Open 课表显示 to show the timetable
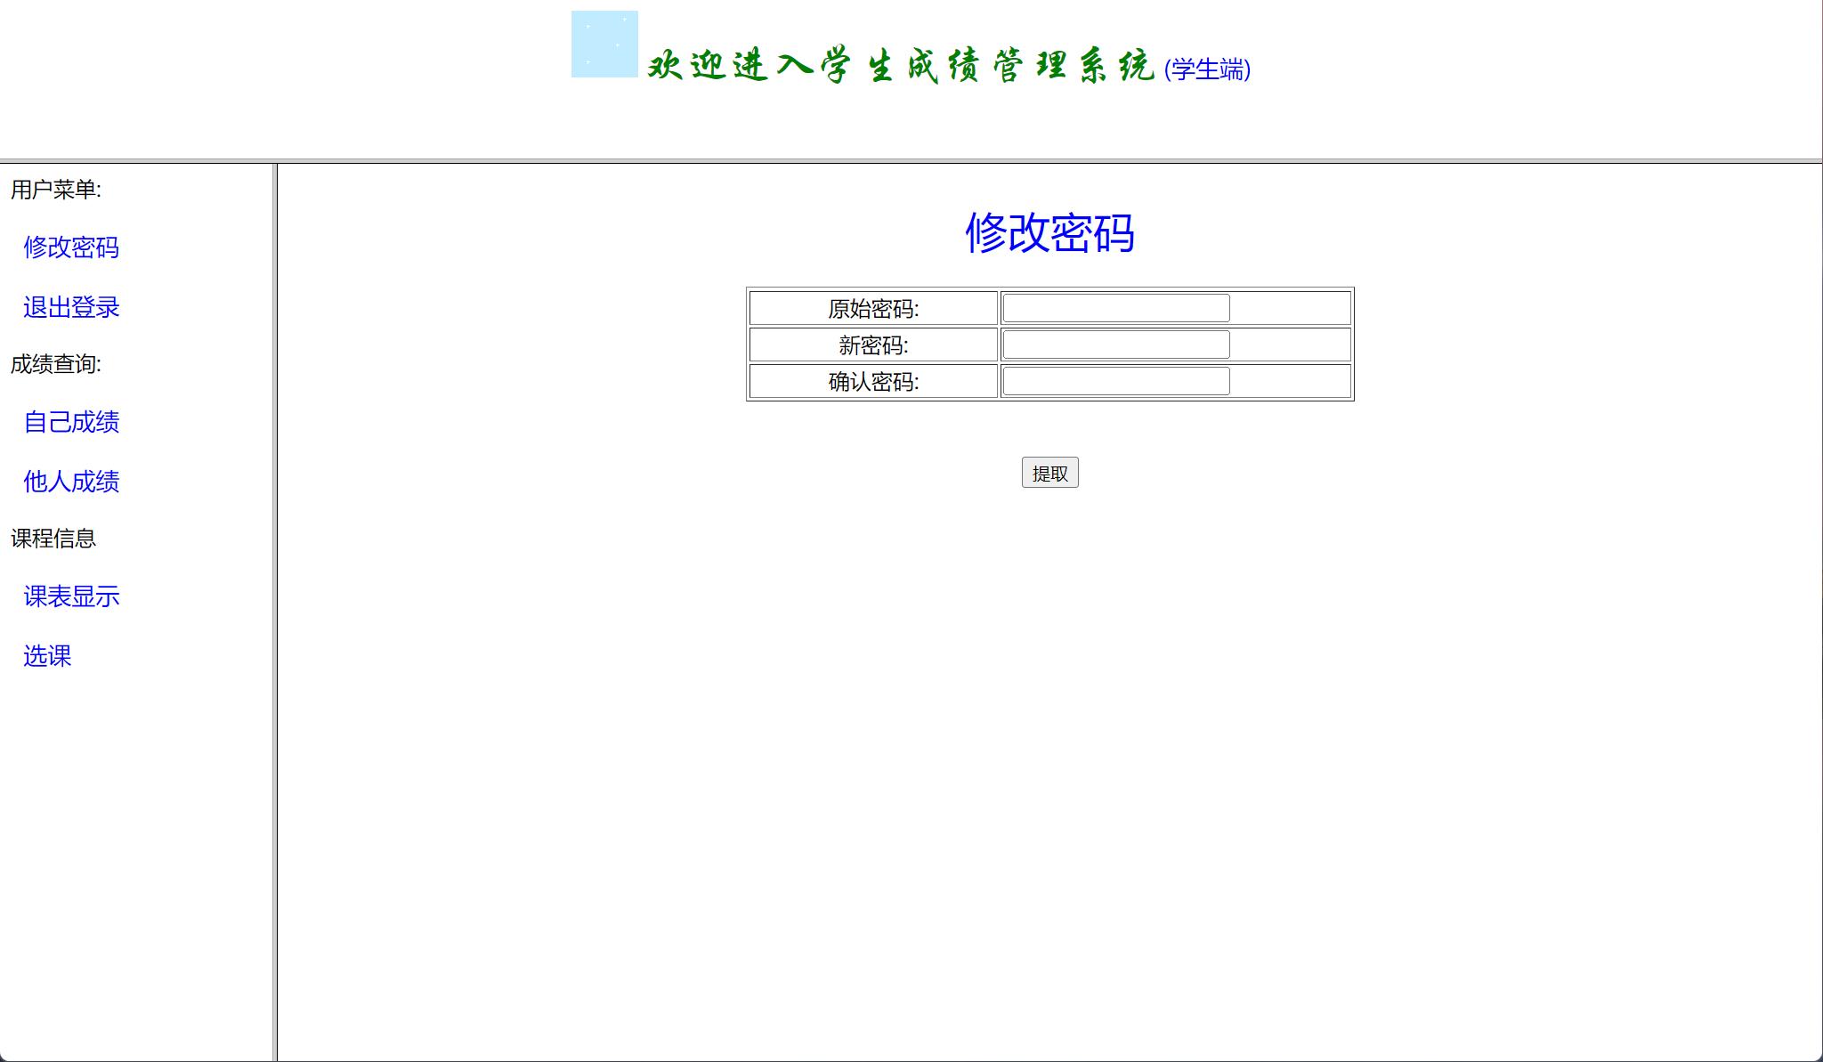This screenshot has height=1062, width=1823. click(72, 596)
